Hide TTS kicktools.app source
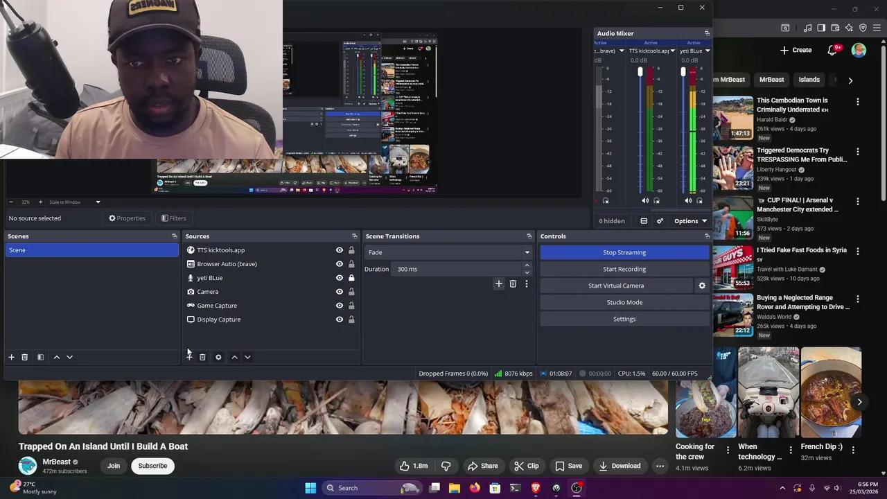 (x=340, y=250)
